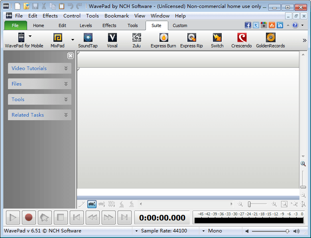Expand the Related Tasks section
The image size is (311, 238).
click(x=39, y=115)
